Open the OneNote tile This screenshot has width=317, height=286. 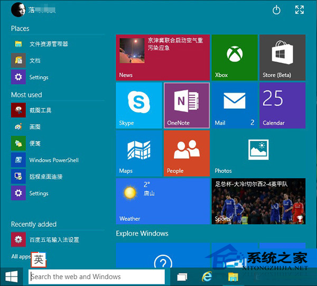tap(187, 105)
